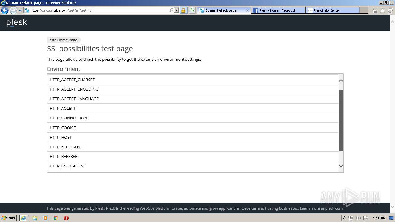The height and width of the screenshot is (222, 395).
Task: Switch to Plesk Help Center tab
Action: tap(332, 10)
